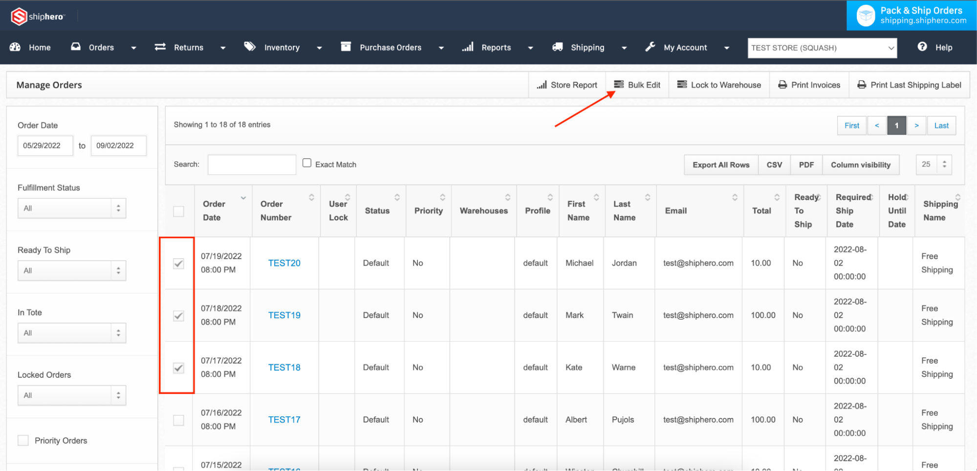Go to the next page arrow

tap(916, 125)
